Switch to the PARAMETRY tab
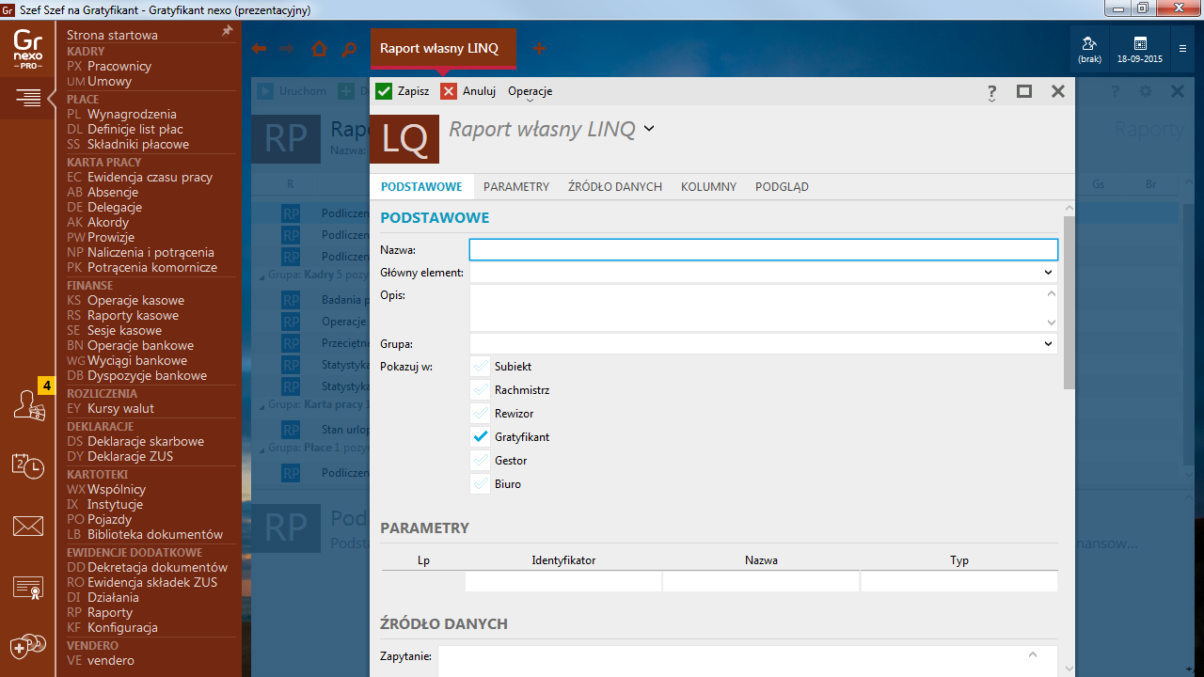This screenshot has width=1204, height=677. (515, 187)
